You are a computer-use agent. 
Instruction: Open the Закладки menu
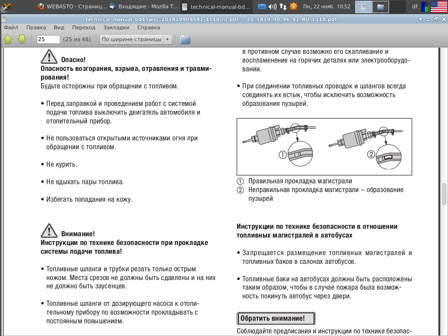click(116, 28)
